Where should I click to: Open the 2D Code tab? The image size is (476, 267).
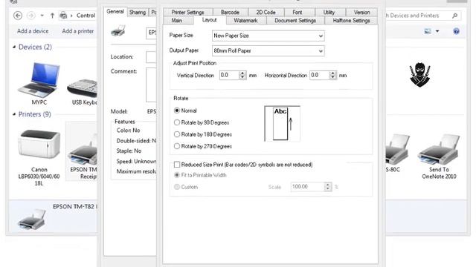[266, 12]
